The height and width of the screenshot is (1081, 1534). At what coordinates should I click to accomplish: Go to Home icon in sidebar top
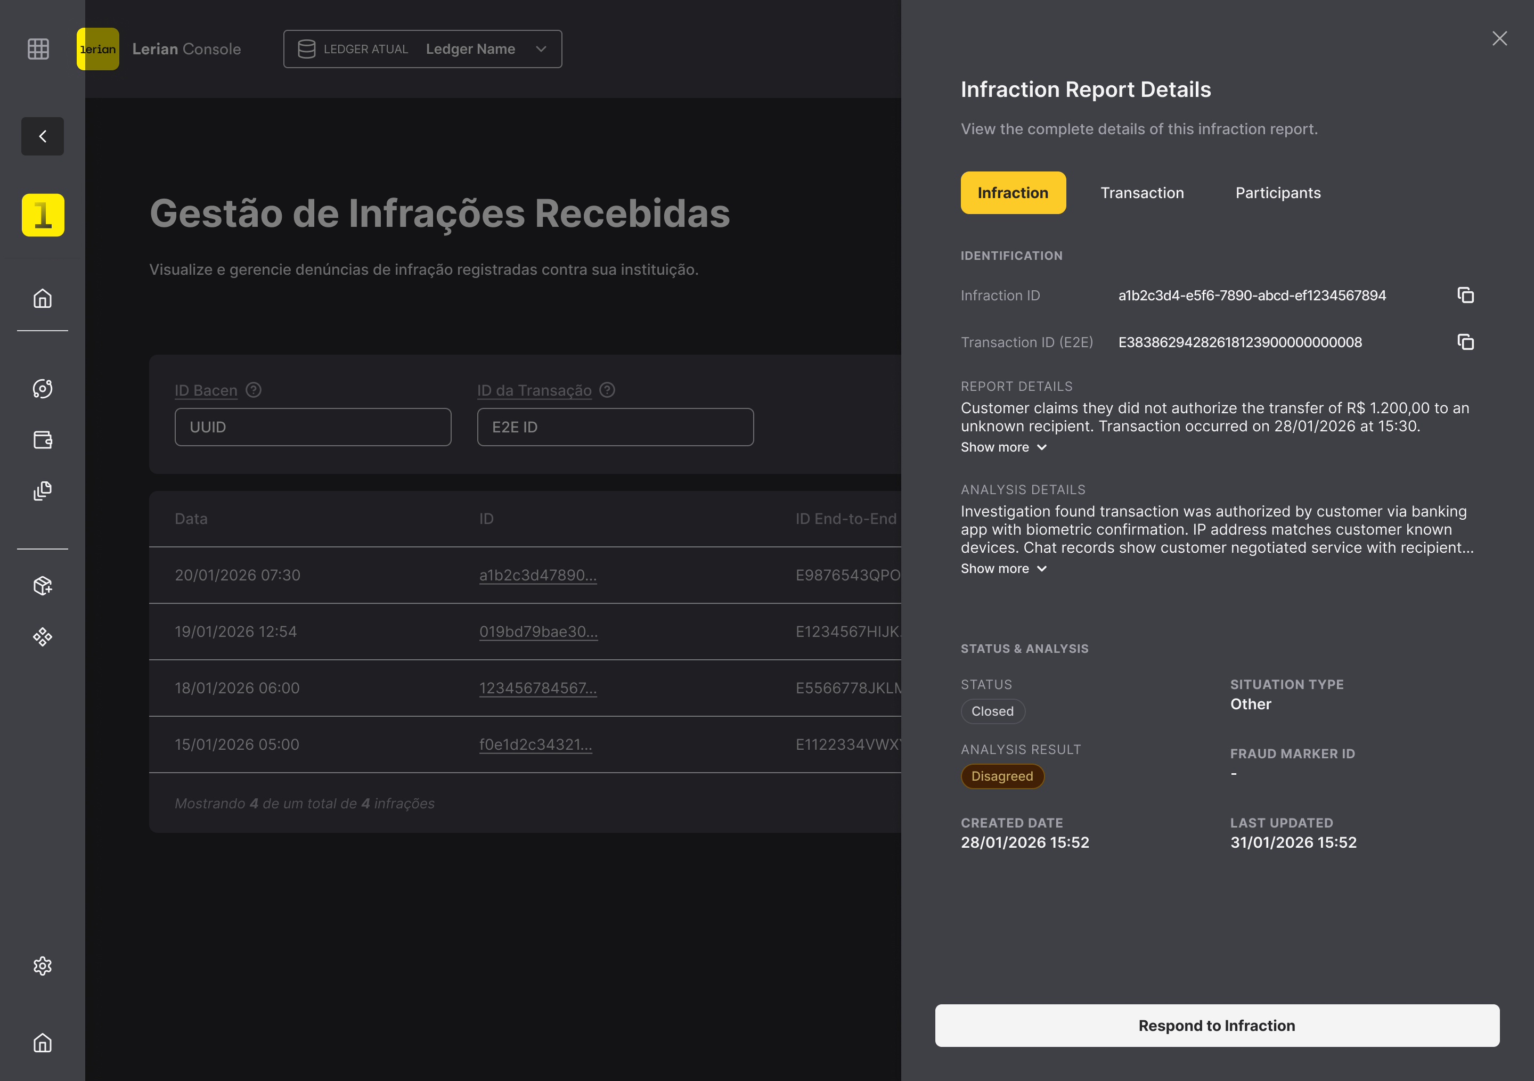43,298
